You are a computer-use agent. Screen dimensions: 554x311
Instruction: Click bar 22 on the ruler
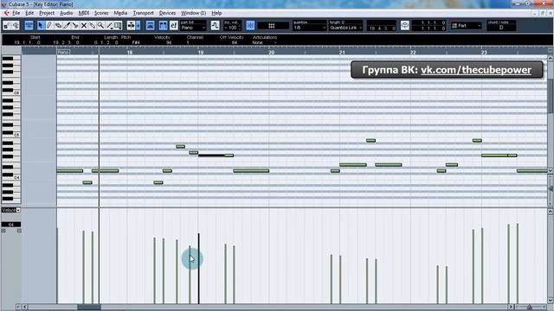pyautogui.click(x=413, y=52)
